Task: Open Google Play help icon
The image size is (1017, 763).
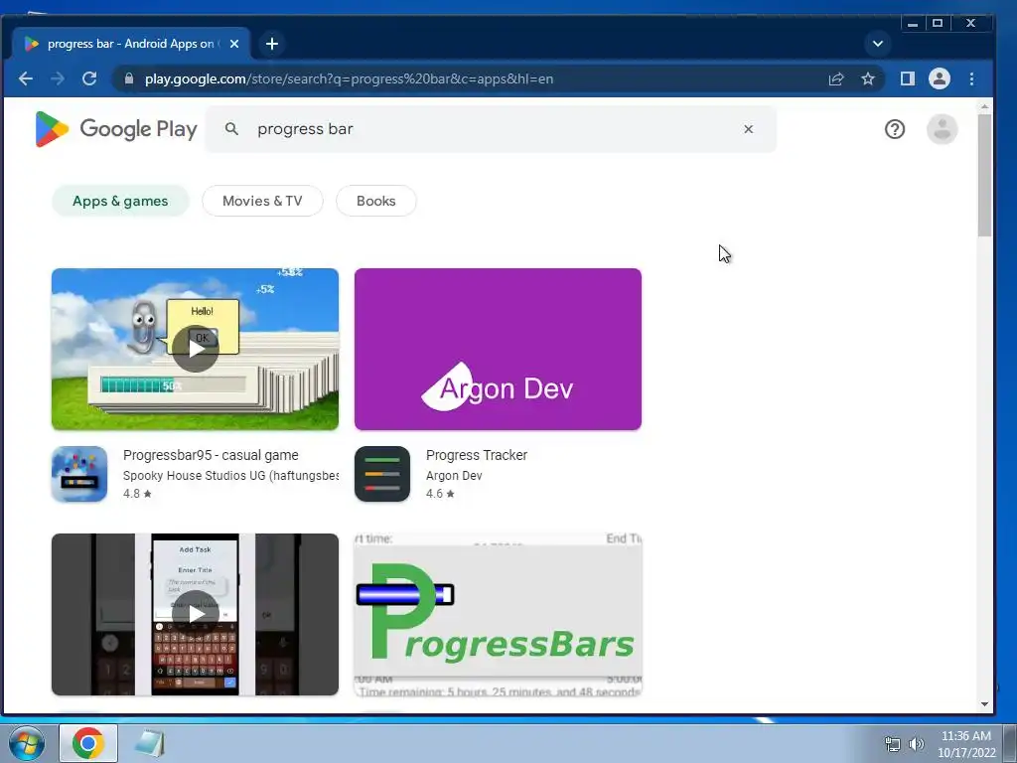Action: tap(895, 129)
